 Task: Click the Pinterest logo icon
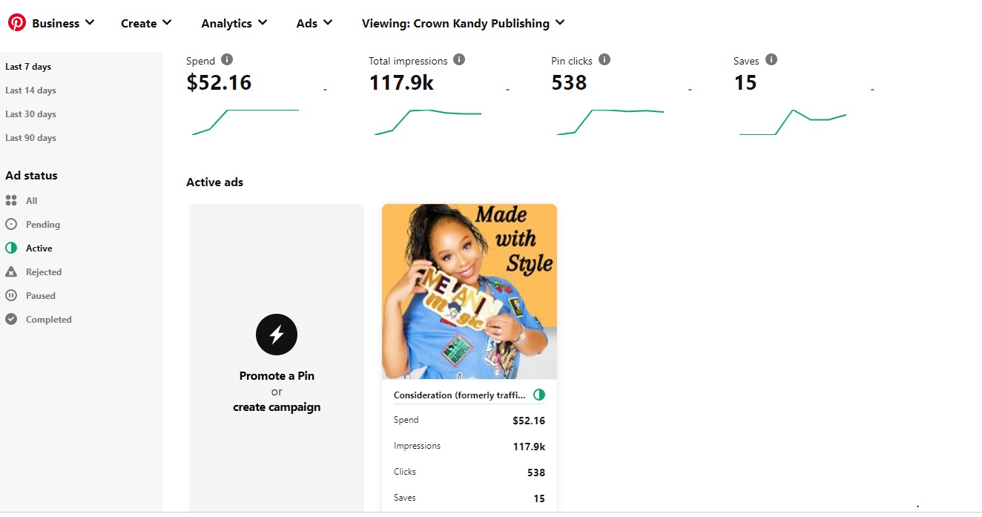point(17,23)
